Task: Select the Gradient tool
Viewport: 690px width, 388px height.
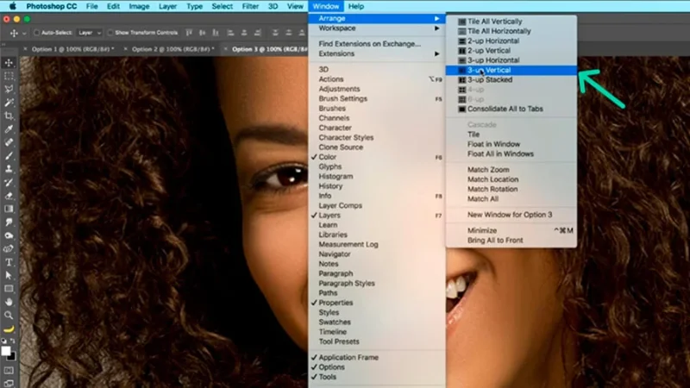Action: pos(9,209)
